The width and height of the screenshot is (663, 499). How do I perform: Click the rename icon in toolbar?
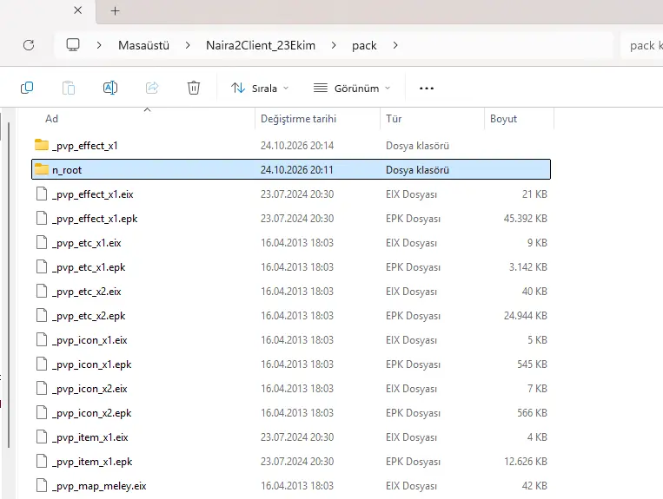point(110,88)
